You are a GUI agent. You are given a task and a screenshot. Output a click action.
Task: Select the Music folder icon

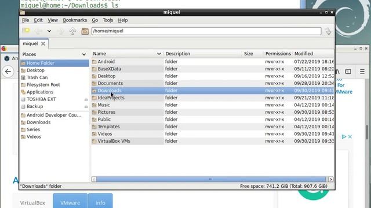point(94,105)
